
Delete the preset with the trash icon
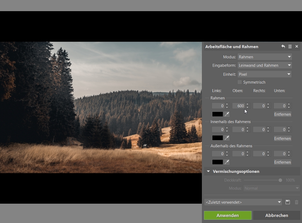click(x=296, y=202)
